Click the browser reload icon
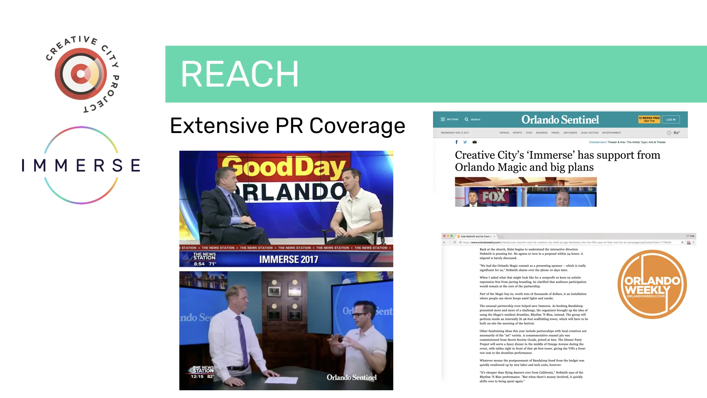 455,242
